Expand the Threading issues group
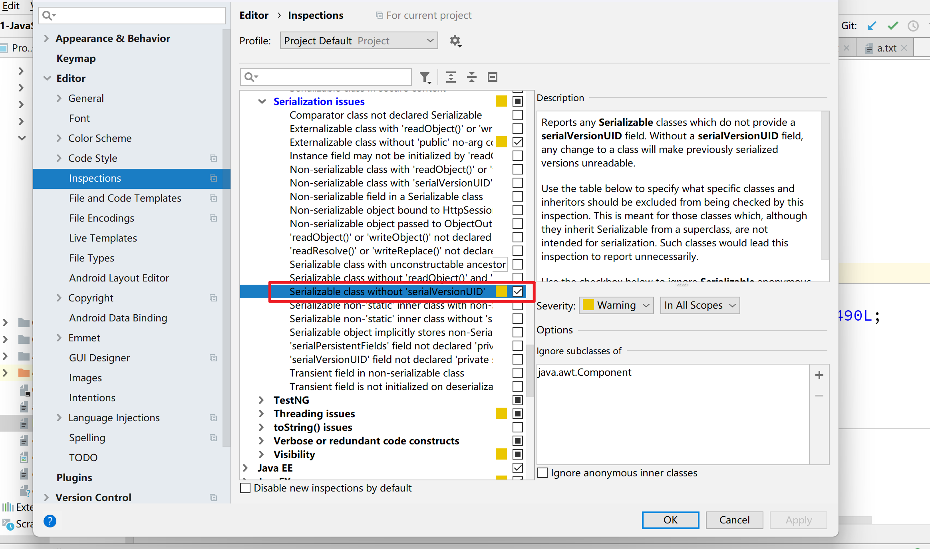The width and height of the screenshot is (930, 549). [x=262, y=414]
